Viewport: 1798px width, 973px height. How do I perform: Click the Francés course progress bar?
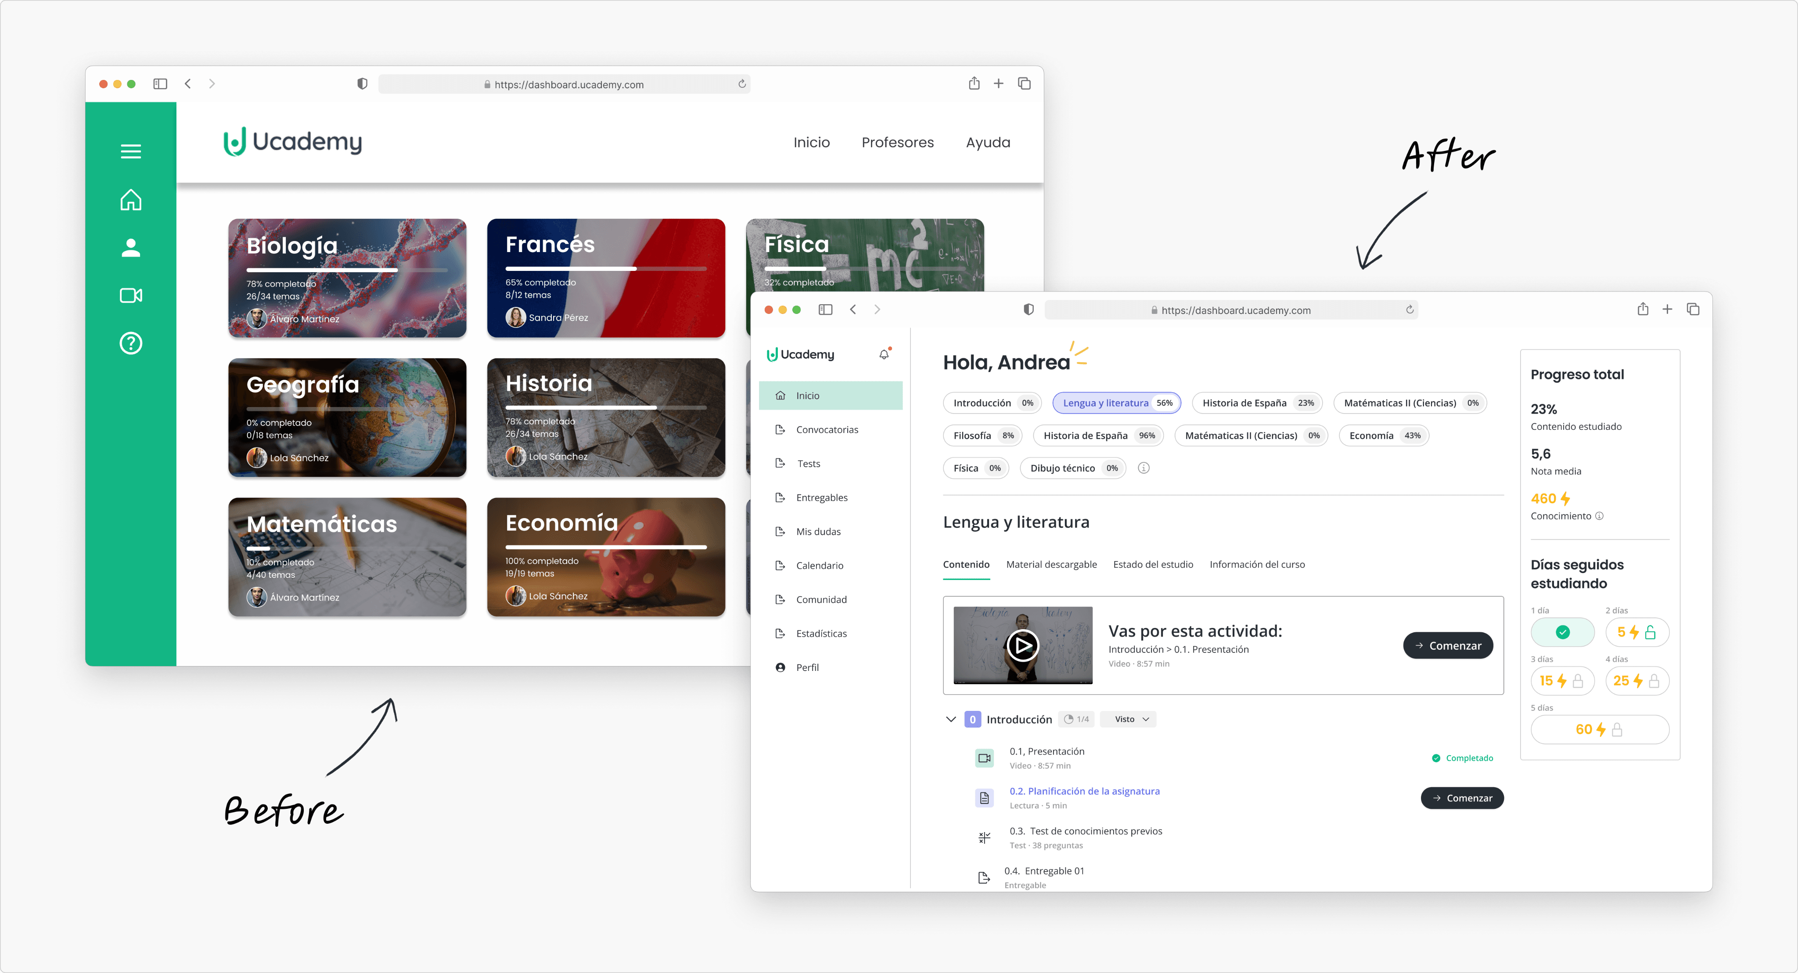tap(606, 268)
